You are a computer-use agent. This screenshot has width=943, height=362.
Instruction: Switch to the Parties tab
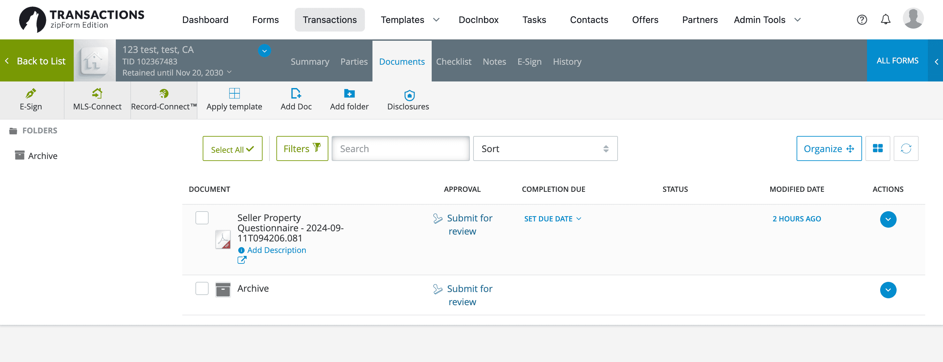click(354, 61)
